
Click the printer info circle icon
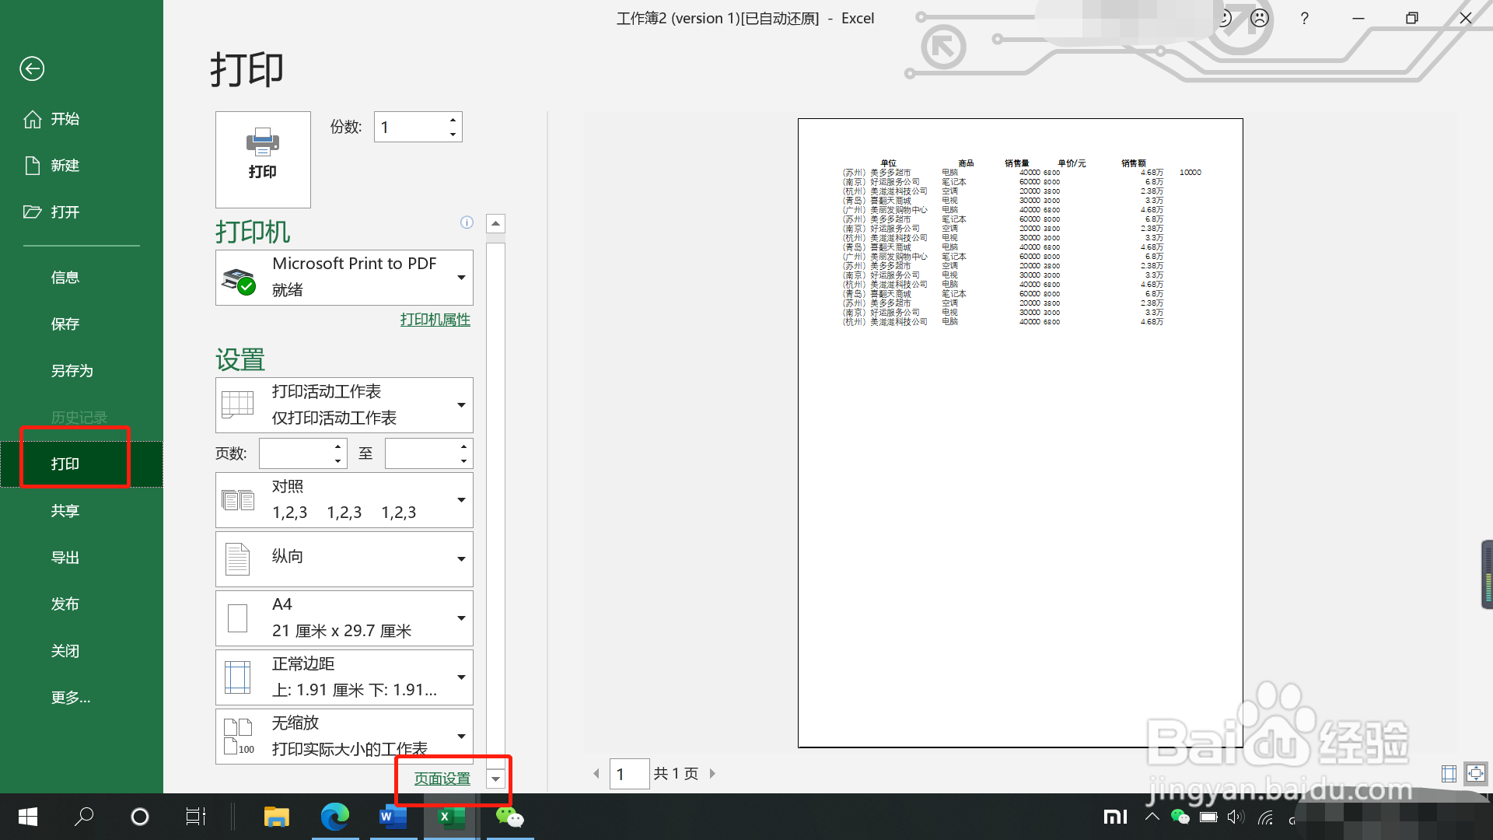click(467, 222)
